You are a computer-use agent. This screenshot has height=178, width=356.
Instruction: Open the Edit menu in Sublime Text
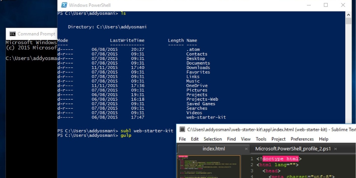[x=195, y=139]
